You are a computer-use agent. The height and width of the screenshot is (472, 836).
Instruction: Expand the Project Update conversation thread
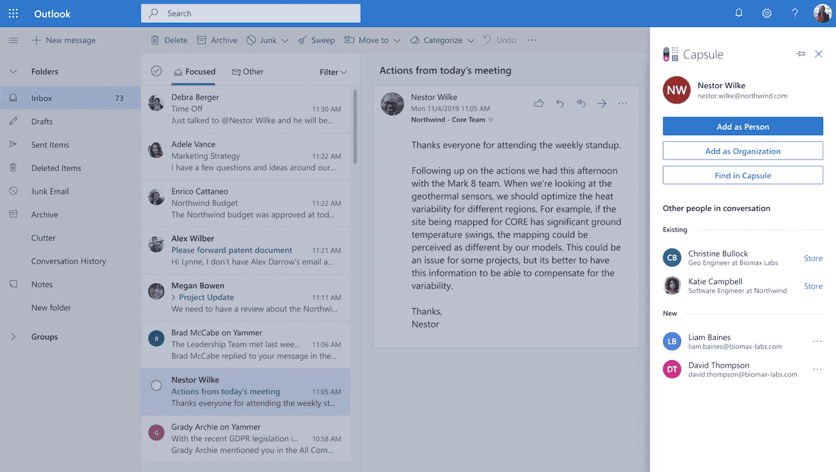pos(174,297)
